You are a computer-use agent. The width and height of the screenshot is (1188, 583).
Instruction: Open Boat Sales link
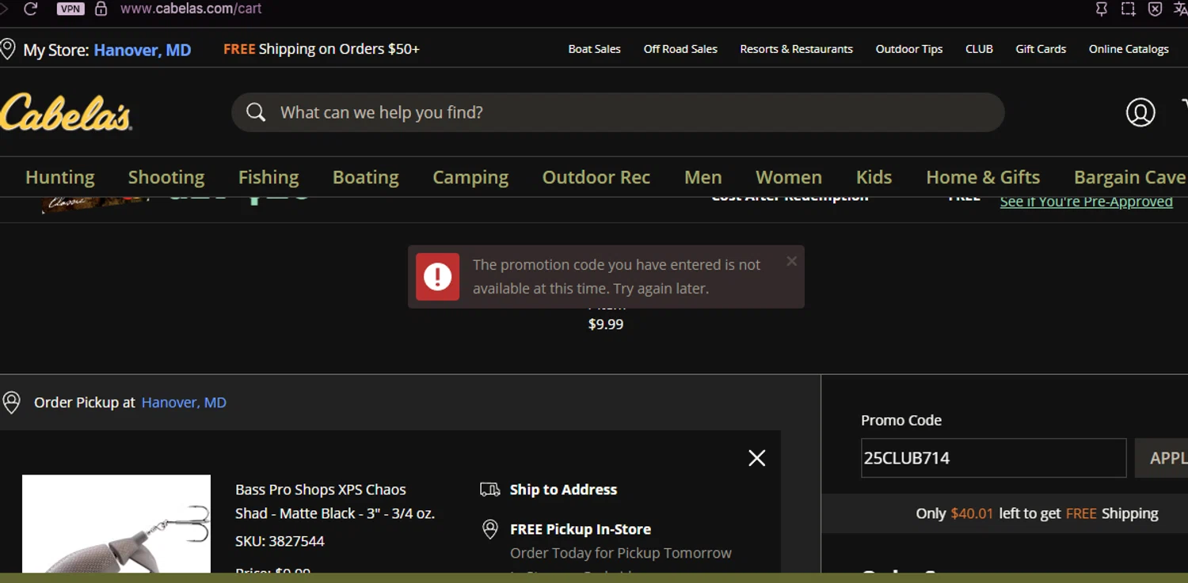pyautogui.click(x=594, y=49)
